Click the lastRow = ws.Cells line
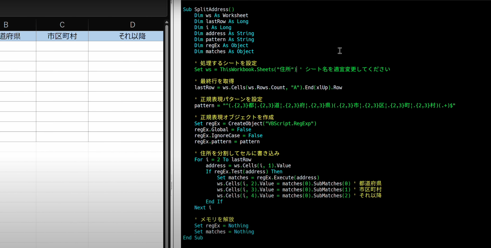Screen dimensions: 491x248 pos(268,88)
